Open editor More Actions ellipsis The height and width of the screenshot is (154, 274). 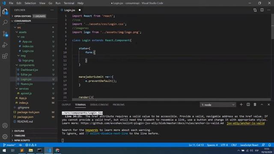268,10
